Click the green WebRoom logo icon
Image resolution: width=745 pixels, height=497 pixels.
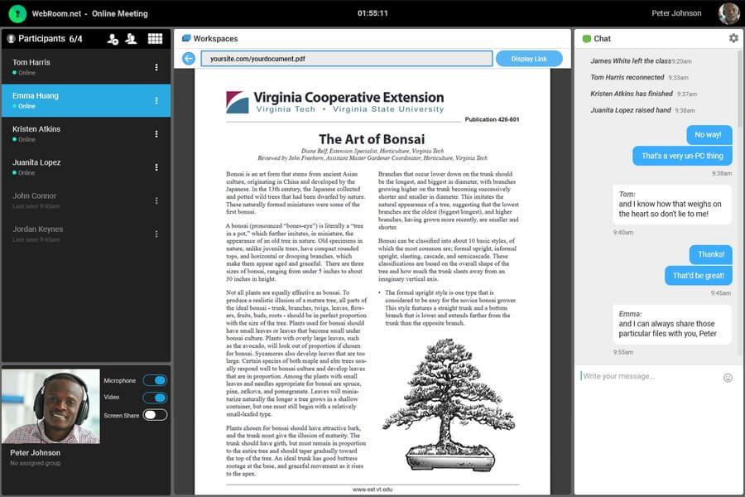click(x=17, y=13)
